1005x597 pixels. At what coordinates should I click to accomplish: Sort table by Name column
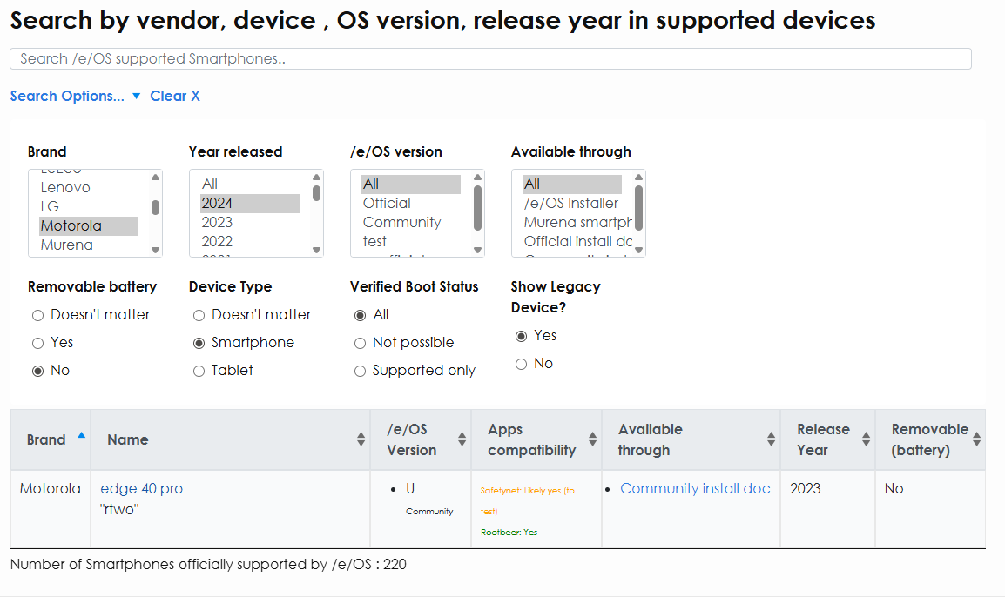pos(231,439)
